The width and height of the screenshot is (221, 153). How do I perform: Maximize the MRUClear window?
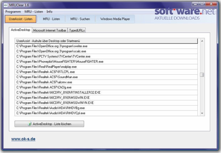tap(202, 4)
